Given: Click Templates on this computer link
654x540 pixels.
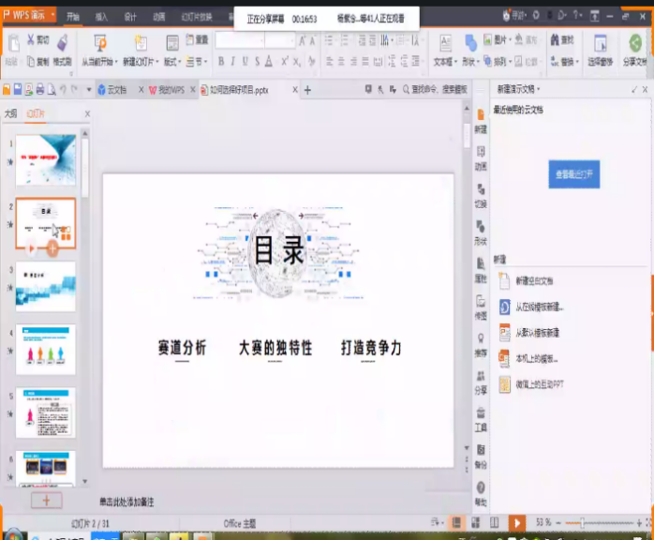Looking at the screenshot, I should click(537, 359).
